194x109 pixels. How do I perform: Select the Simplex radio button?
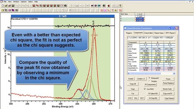click(149, 81)
